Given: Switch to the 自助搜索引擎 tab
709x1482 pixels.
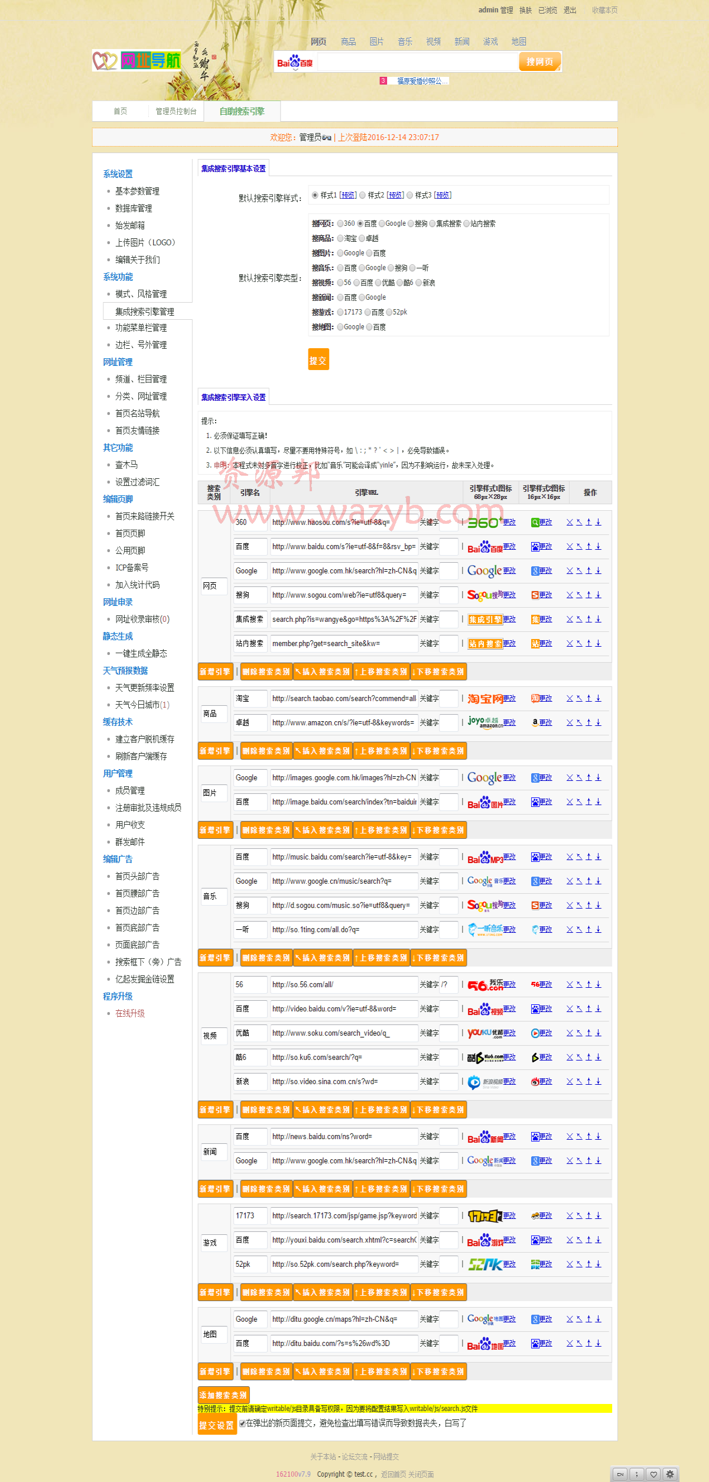Looking at the screenshot, I should [x=242, y=111].
